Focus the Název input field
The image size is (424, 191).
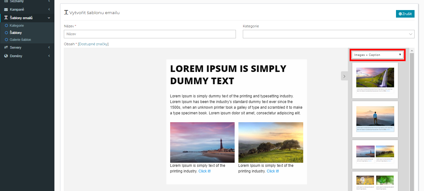tap(150, 34)
